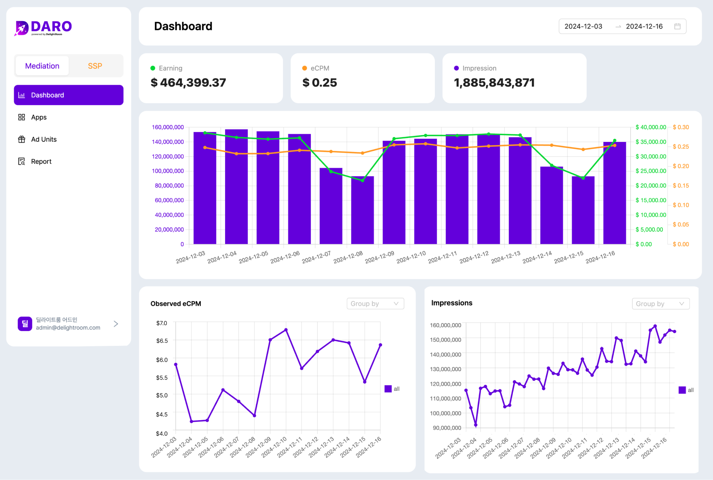The height and width of the screenshot is (480, 713).
Task: Click the Ad Units gift icon
Action: [22, 139]
